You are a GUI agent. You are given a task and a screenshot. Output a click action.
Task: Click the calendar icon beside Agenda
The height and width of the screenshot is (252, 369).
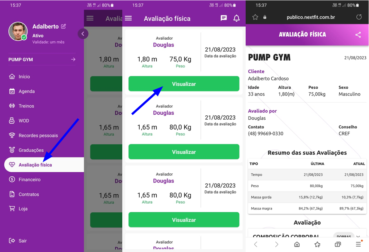[12, 91]
